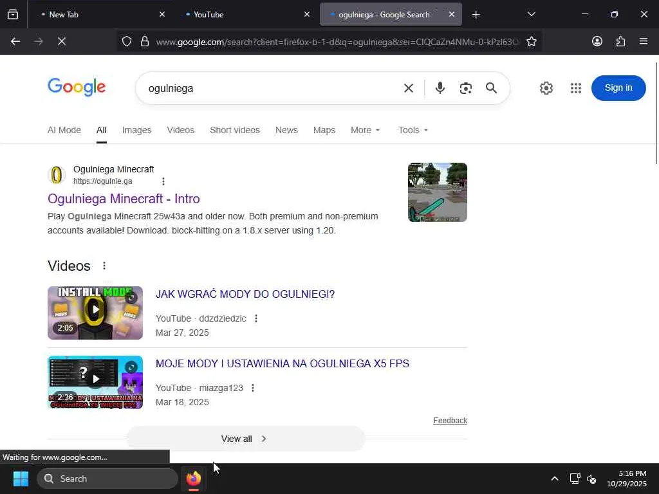Close the ogulniega Google Search tab
659x494 pixels.
pos(451,14)
